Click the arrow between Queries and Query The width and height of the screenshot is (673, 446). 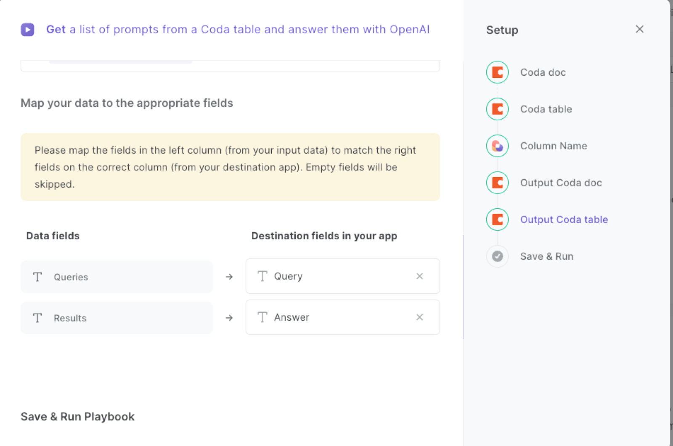[229, 277]
